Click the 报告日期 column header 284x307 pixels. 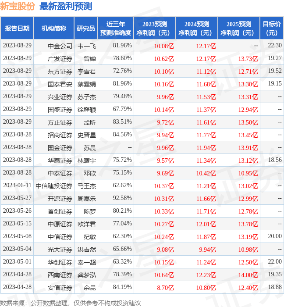tap(17, 29)
